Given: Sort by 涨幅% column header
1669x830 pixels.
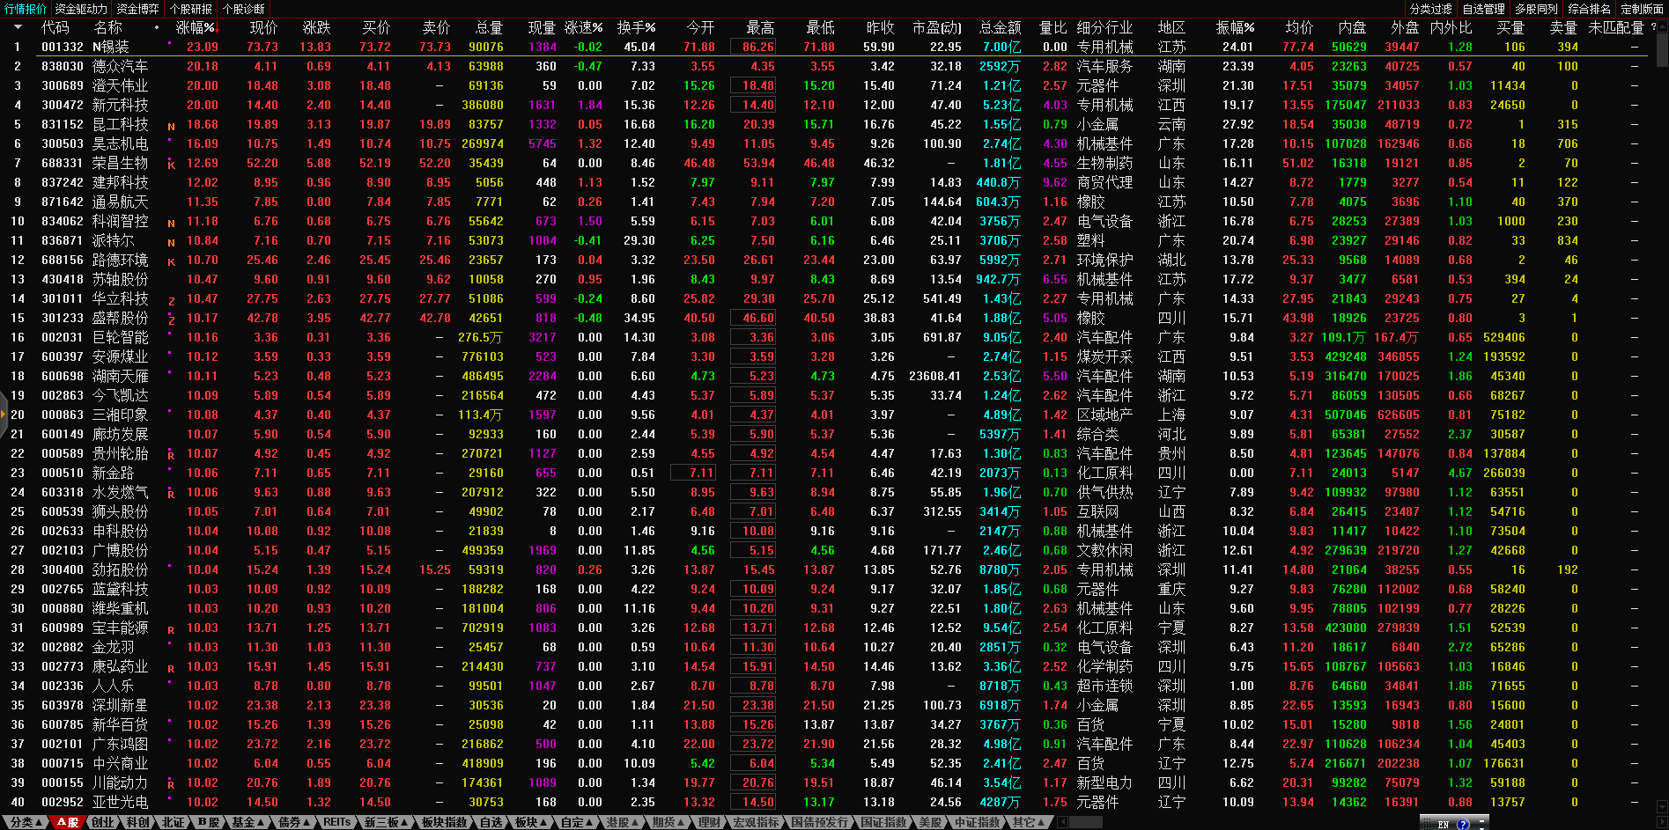Looking at the screenshot, I should click(x=196, y=28).
